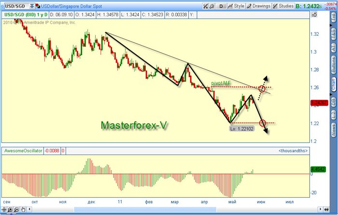
Task: Click the horizontal chart scrollbar thumb
Action: 145,209
